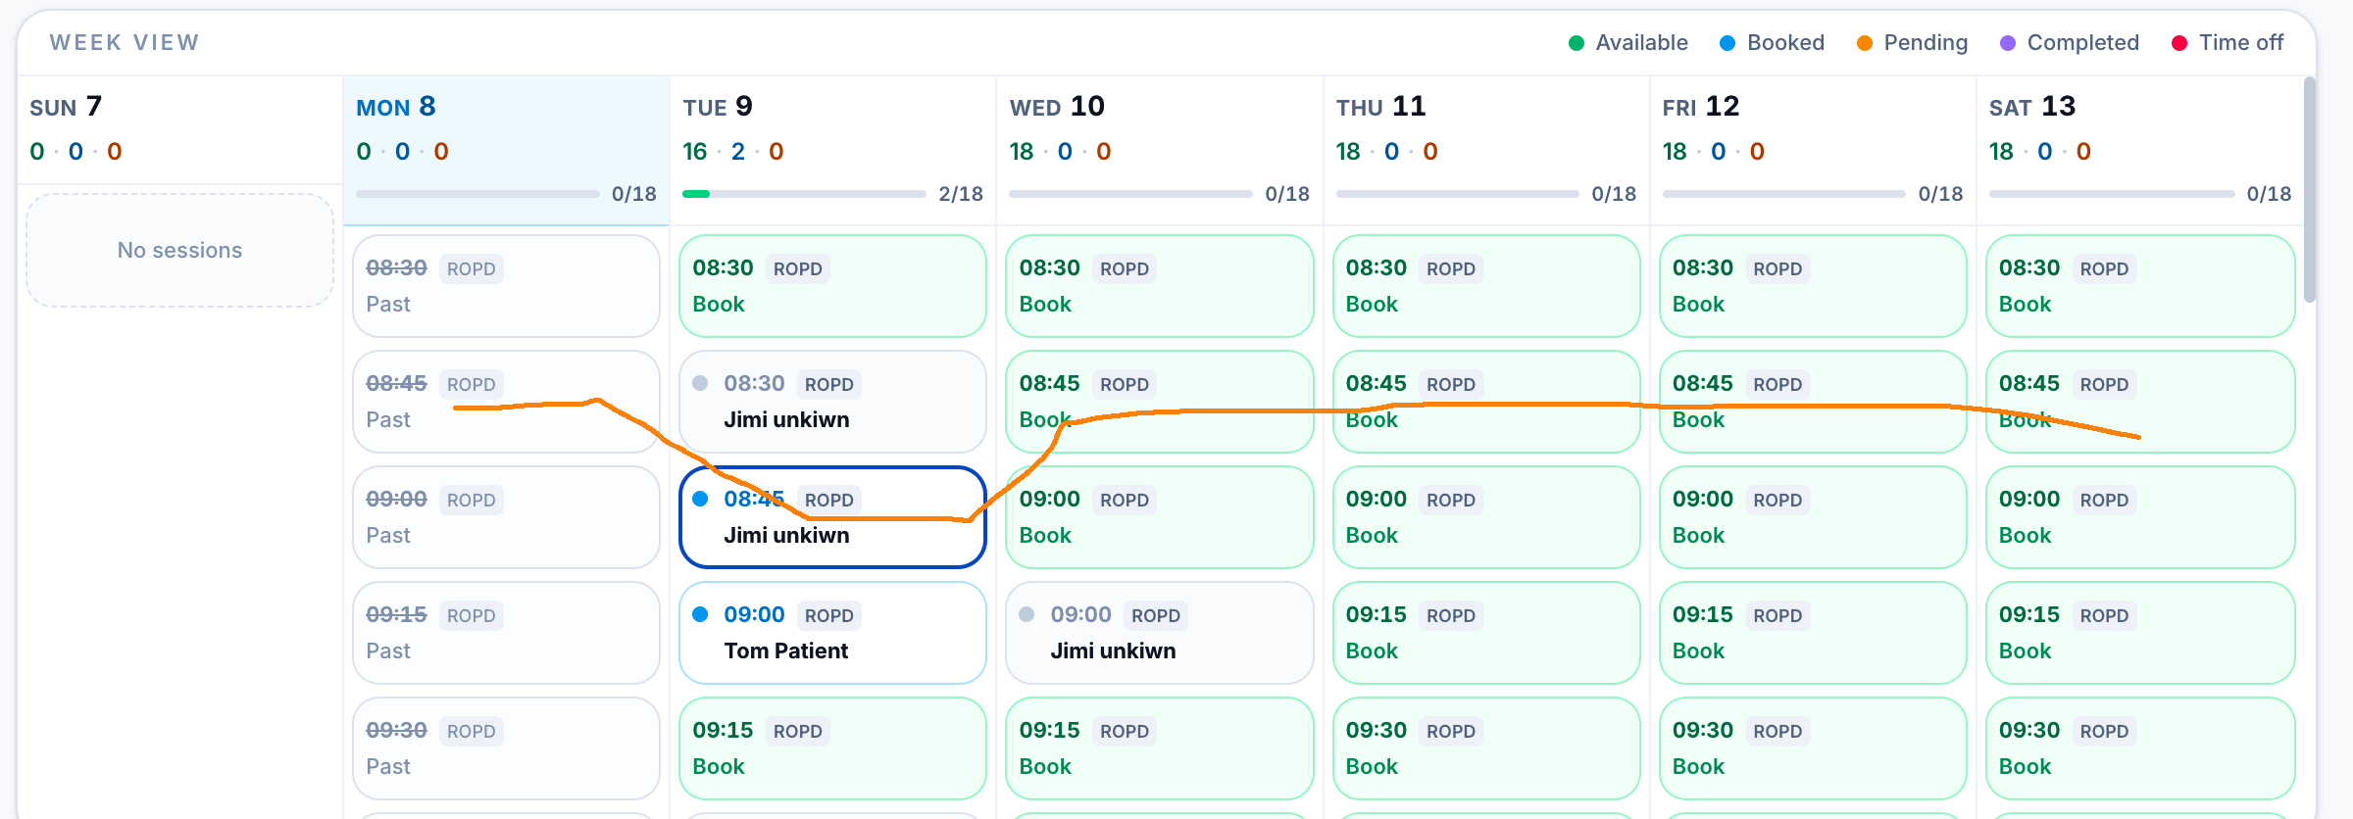
Task: Click gray status dot on Wednesday 09:00 Jimi unkiwn
Action: [x=1026, y=614]
